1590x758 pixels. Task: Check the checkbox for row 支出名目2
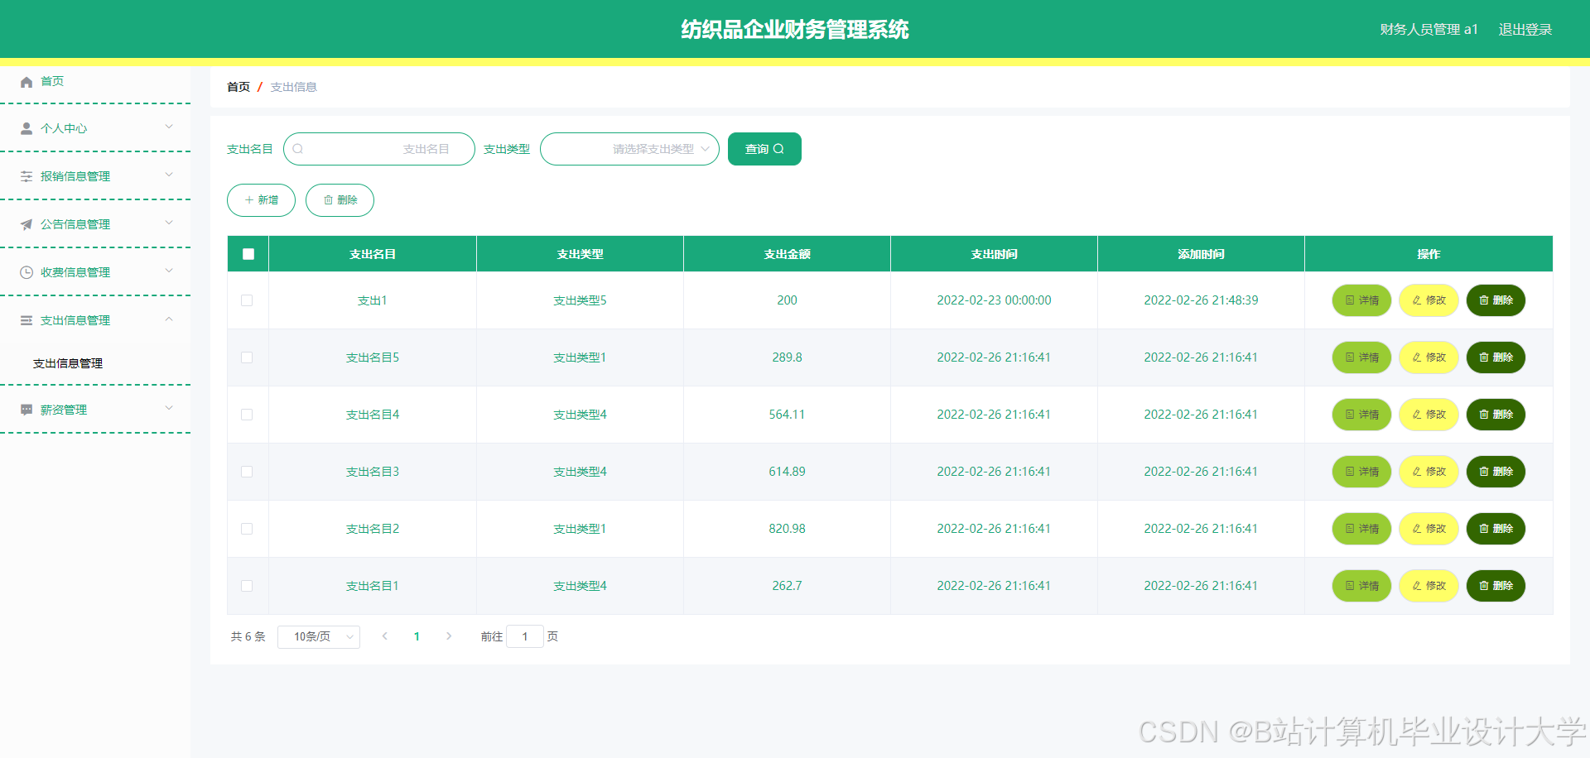247,529
